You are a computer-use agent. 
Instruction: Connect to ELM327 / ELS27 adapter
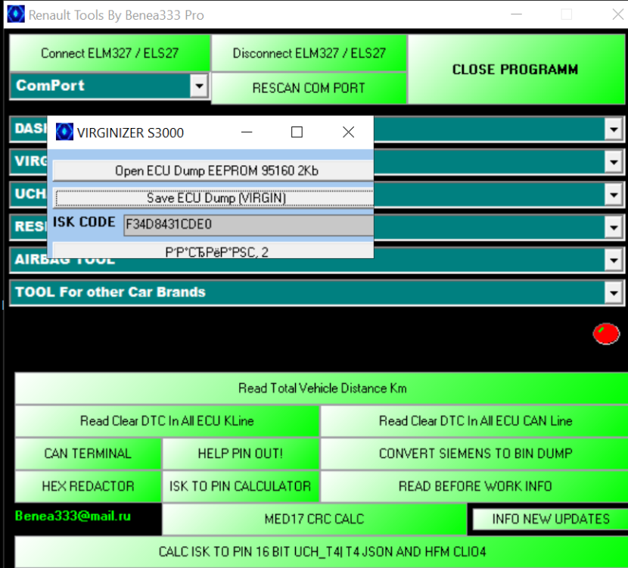[x=110, y=53]
